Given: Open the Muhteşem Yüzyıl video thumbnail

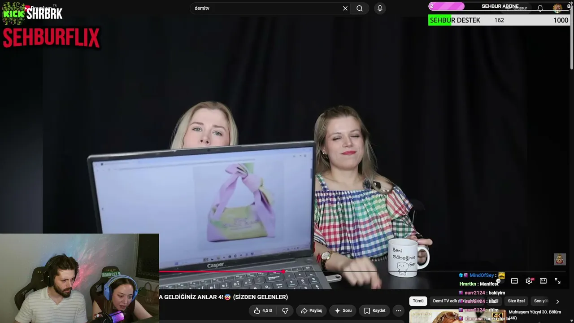Looking at the screenshot, I should point(457,316).
